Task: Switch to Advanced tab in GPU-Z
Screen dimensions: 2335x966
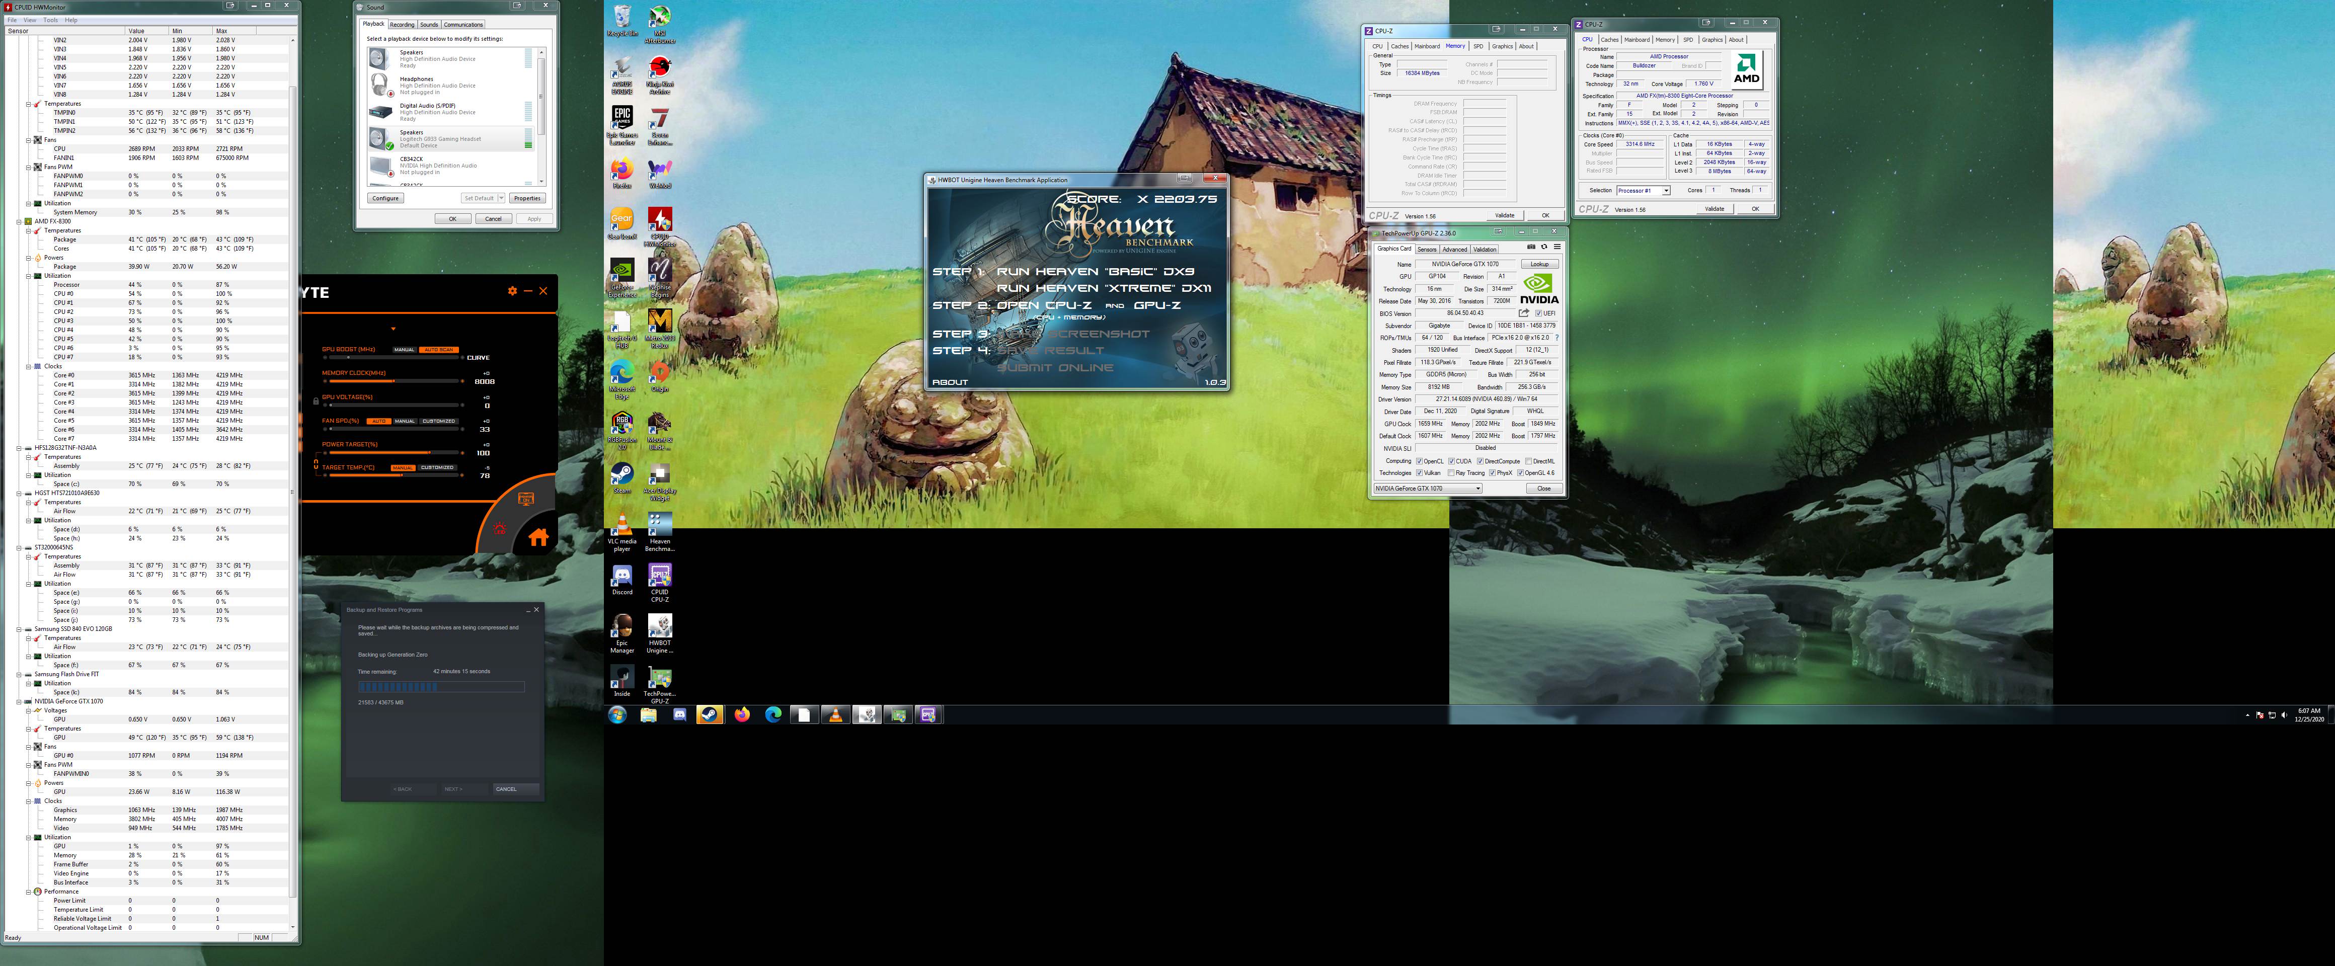Action: tap(1454, 249)
